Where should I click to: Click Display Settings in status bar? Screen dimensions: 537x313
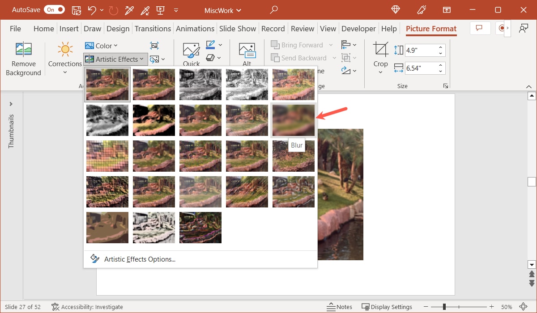coord(388,307)
